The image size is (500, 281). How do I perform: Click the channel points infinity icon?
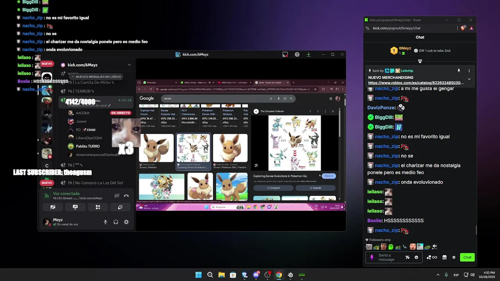pos(432,257)
